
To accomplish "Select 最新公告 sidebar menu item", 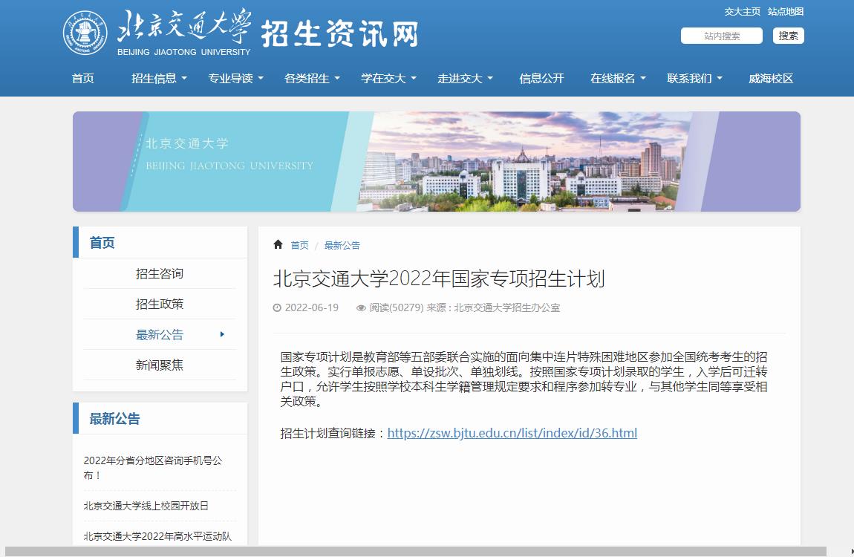I will [160, 334].
